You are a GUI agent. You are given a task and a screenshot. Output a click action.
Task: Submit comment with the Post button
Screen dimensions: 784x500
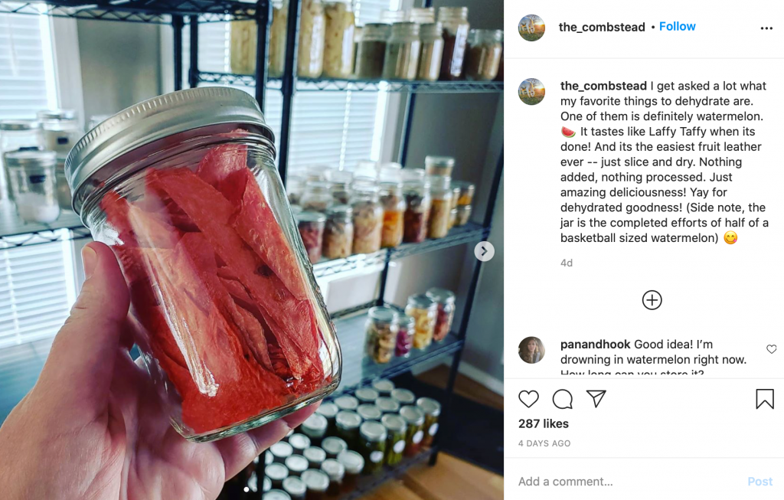pyautogui.click(x=760, y=482)
